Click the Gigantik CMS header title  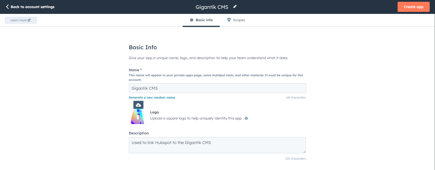(212, 7)
